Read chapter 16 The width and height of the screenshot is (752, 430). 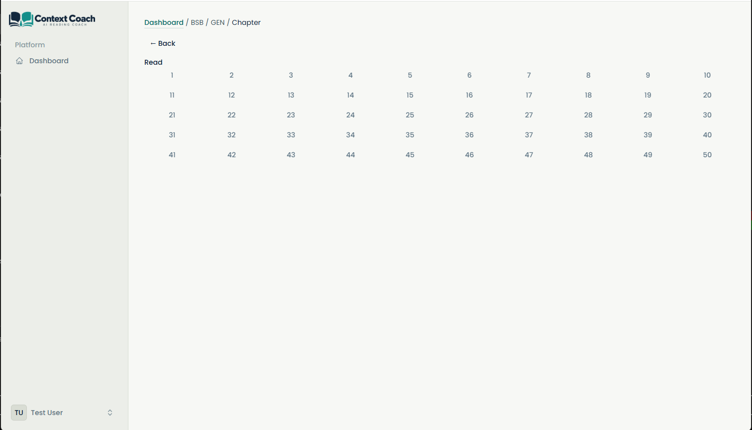point(469,95)
